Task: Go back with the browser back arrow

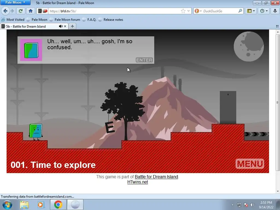Action: pyautogui.click(x=5, y=11)
